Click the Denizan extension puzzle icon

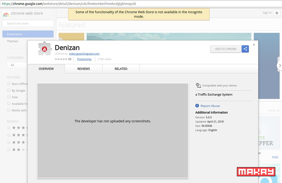(45, 48)
